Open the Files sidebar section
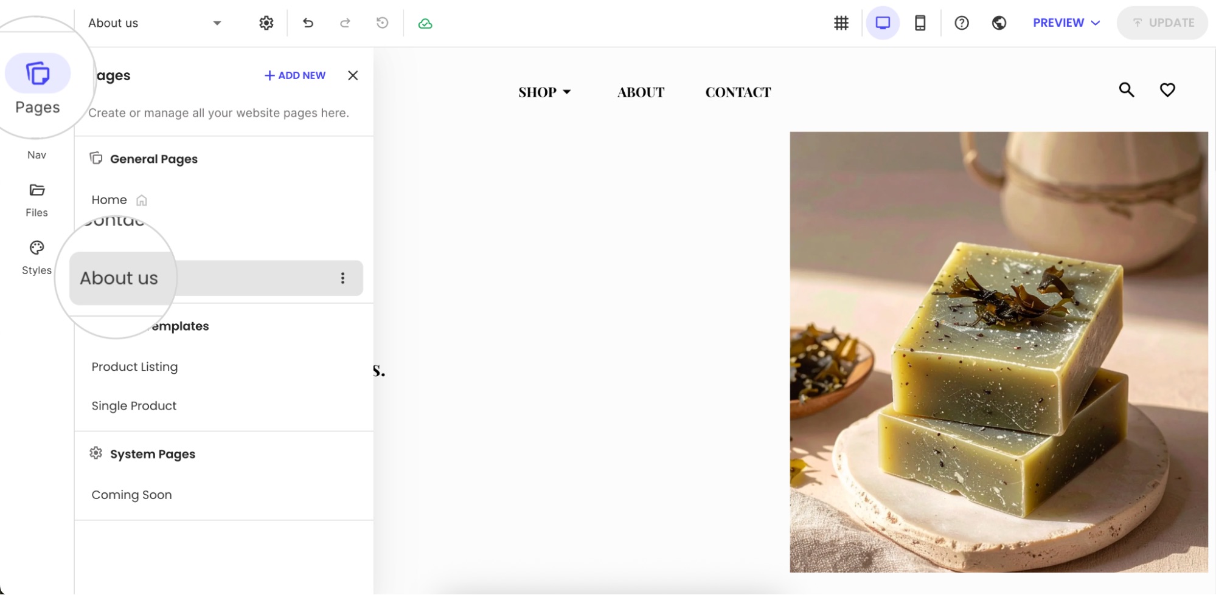This screenshot has width=1216, height=595. pos(36,200)
